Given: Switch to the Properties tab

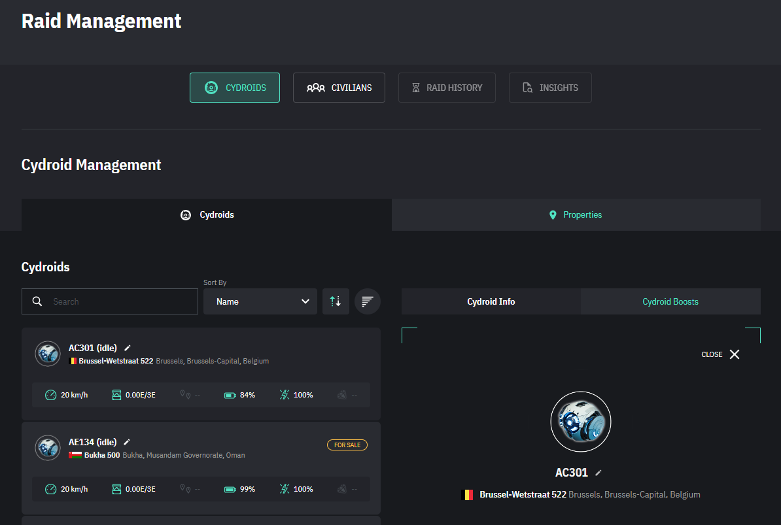Looking at the screenshot, I should 576,215.
